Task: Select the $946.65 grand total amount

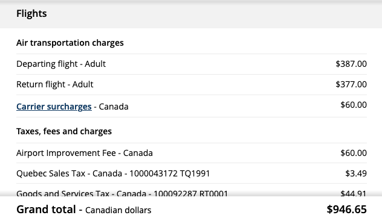Action: coord(347,210)
